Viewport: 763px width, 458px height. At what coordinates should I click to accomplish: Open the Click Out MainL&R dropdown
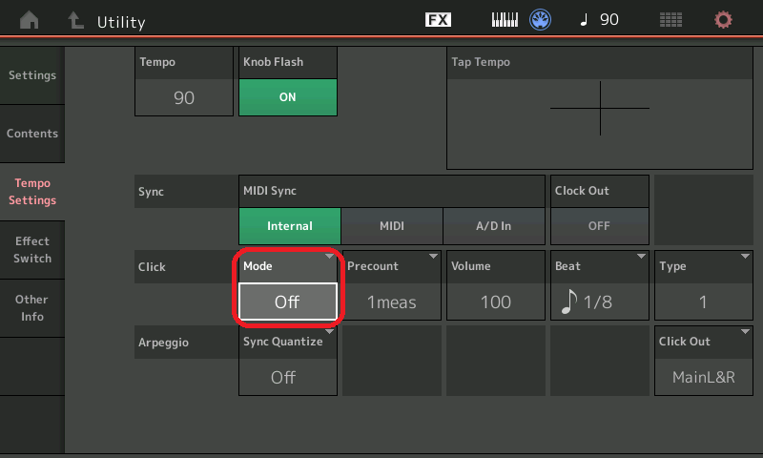pyautogui.click(x=703, y=376)
